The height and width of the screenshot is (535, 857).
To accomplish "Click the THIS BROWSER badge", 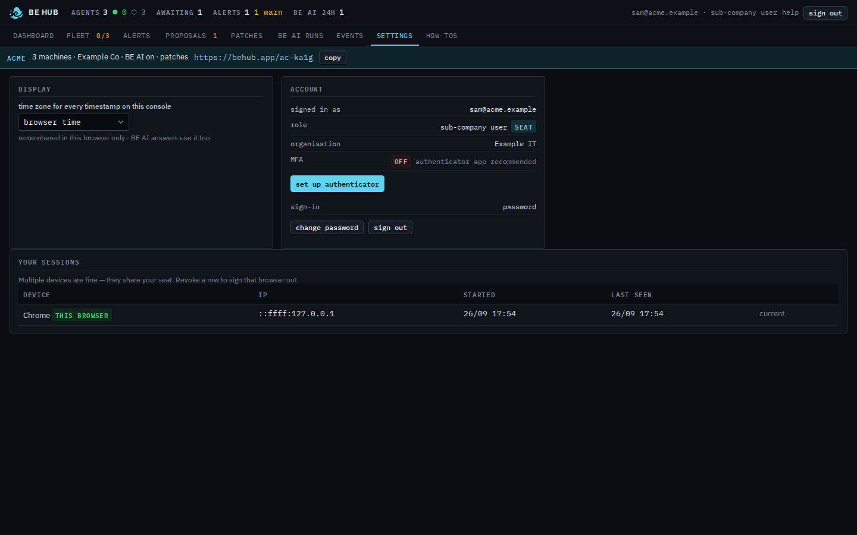I will [x=82, y=315].
